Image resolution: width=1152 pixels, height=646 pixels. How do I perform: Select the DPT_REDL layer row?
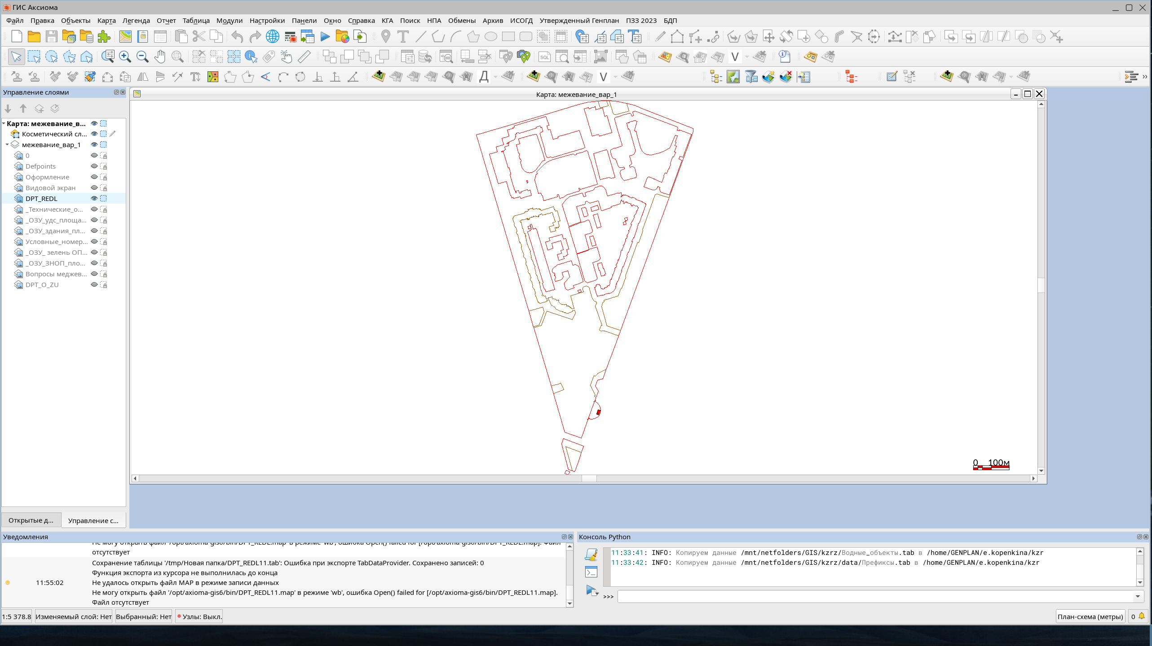64,198
